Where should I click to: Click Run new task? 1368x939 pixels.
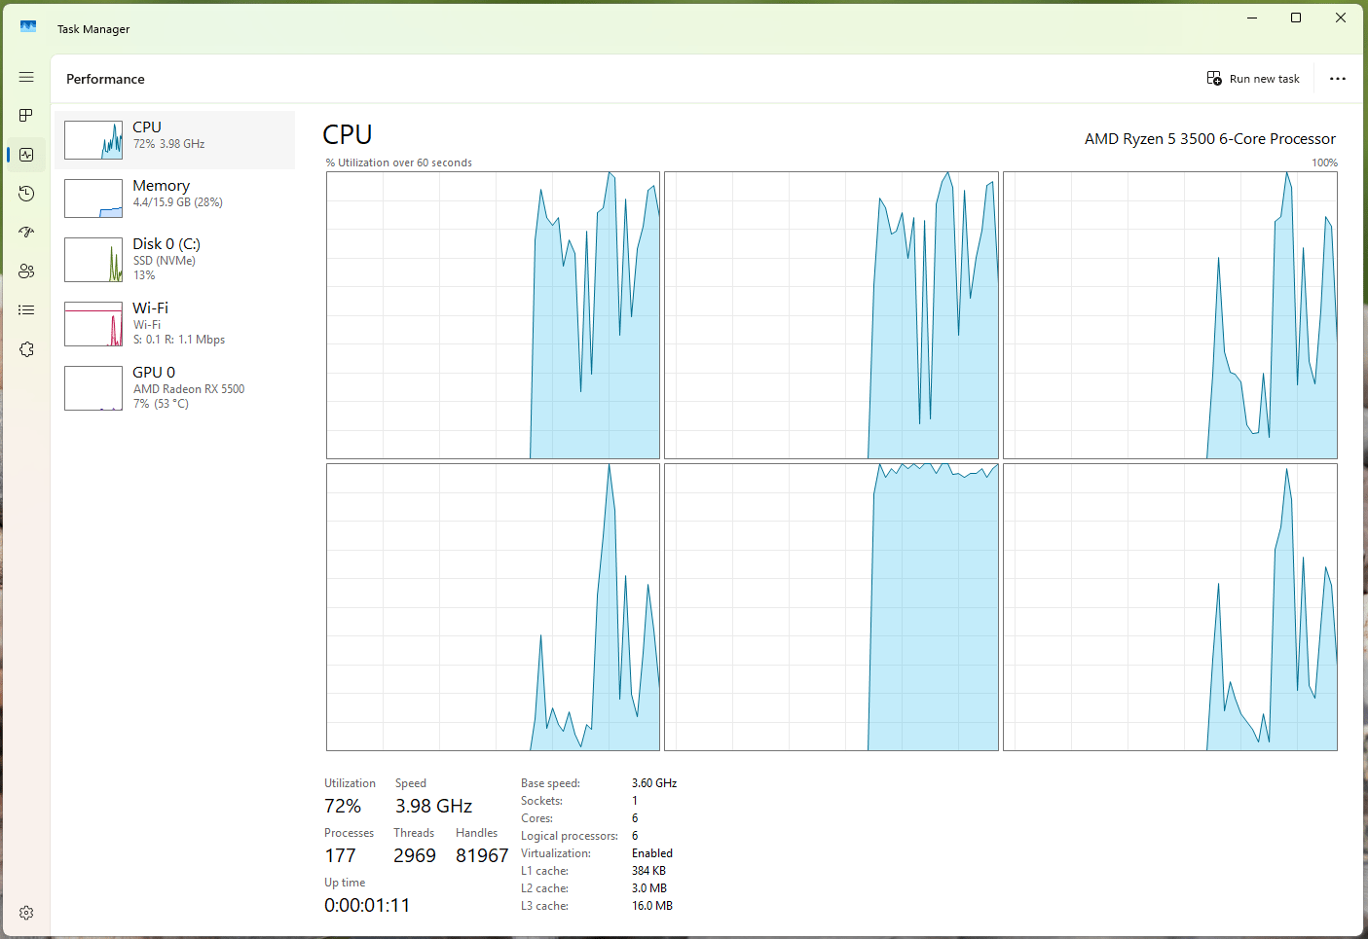[1253, 79]
